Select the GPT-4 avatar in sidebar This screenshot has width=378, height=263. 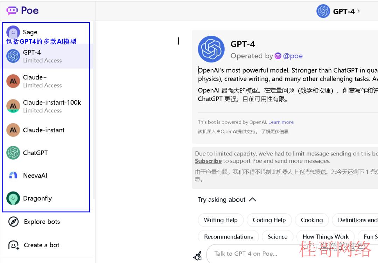[x=13, y=56]
